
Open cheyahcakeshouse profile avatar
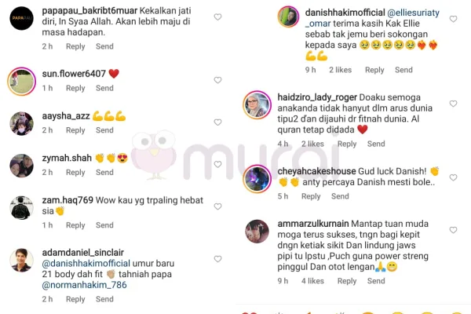coord(257,179)
